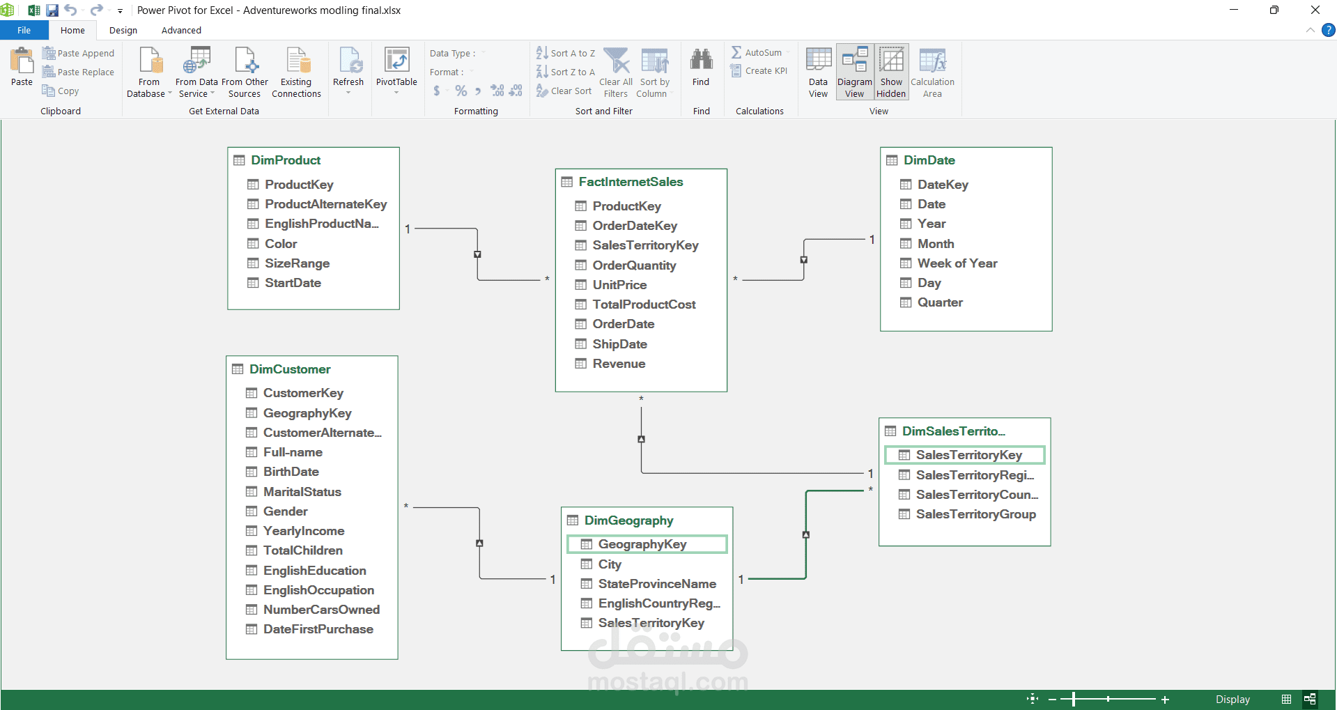Switch to the Design ribbon tab

(x=123, y=30)
